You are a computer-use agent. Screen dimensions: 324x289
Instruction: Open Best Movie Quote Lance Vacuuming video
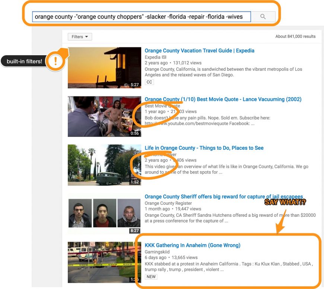[223, 99]
